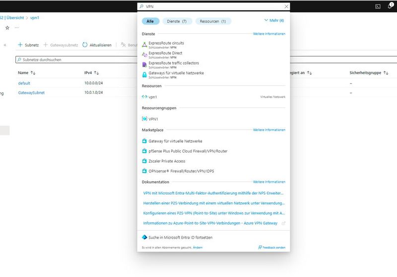Viewport: 397px width, 277px height.
Task: Click Suche in Microsoft Entra ID fortsetzen
Action: [180, 237]
